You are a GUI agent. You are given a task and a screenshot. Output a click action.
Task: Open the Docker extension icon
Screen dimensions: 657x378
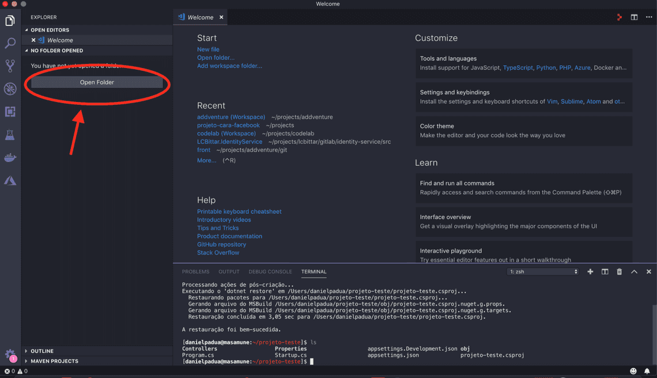point(9,157)
